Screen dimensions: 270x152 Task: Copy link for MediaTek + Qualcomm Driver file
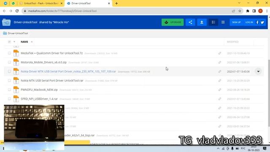point(219,53)
